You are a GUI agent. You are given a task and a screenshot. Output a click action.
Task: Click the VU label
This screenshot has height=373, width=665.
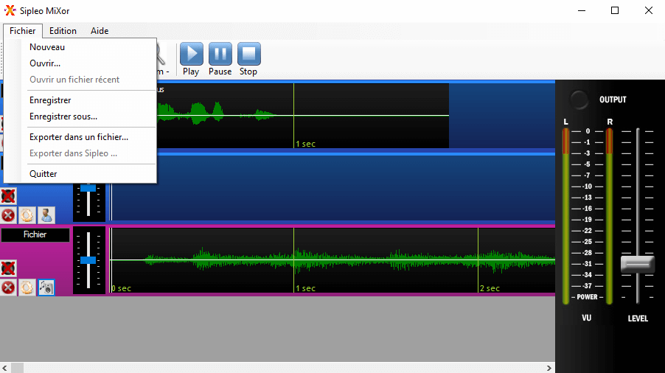tap(587, 318)
